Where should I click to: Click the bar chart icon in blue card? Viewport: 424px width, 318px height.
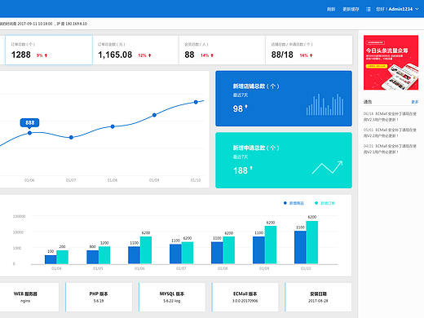pyautogui.click(x=325, y=104)
